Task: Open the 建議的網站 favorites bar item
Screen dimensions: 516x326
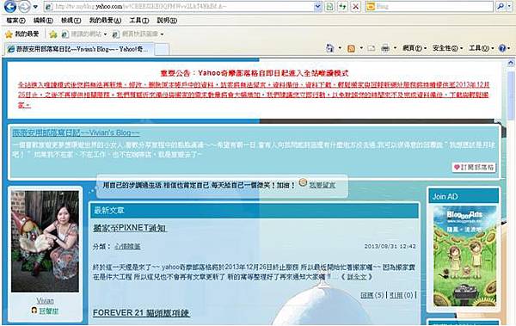Action: tap(84, 34)
